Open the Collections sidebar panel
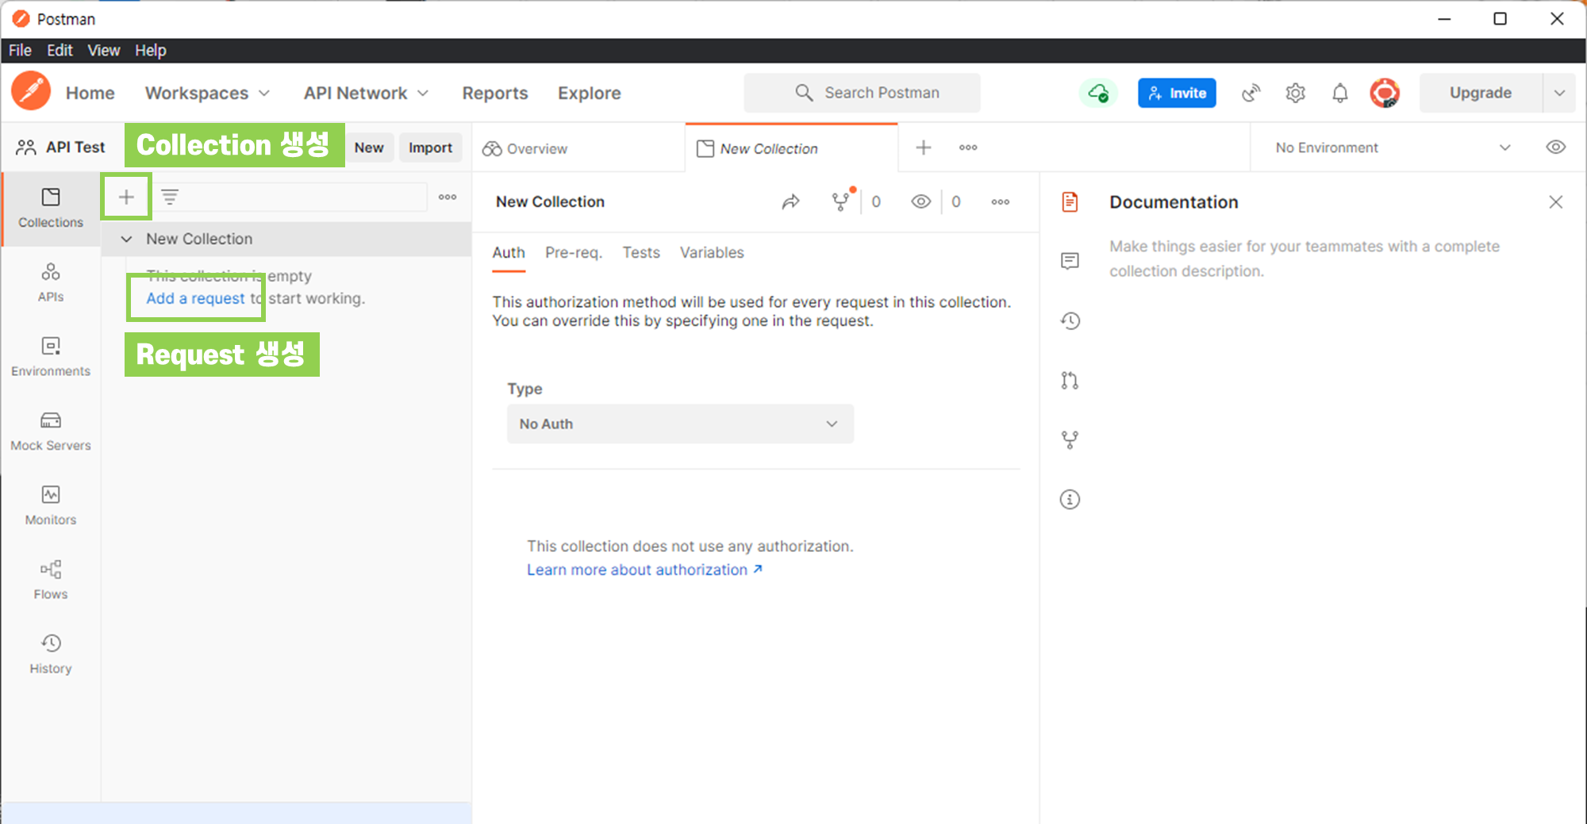Screen dimensions: 1587x824 pyautogui.click(x=51, y=208)
